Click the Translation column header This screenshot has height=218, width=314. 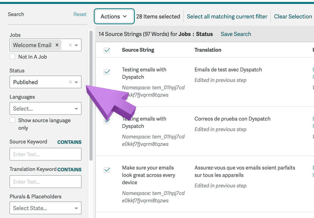click(x=208, y=50)
